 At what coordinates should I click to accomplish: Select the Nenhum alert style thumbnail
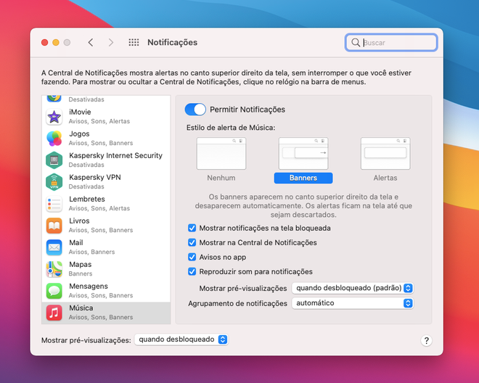click(x=221, y=153)
